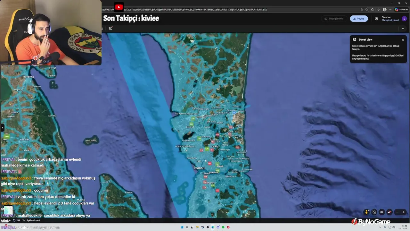Viewport: 410px width, 231px height.
Task: Open File Explorer in the taskbar
Action: (197, 227)
